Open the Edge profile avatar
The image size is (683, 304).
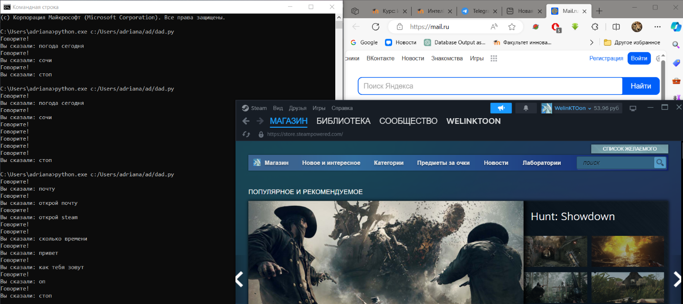tap(637, 27)
